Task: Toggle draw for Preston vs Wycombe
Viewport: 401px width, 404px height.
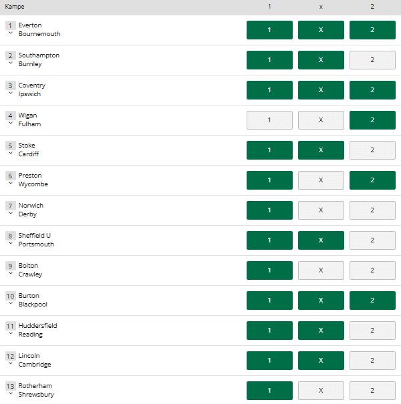Action: (321, 180)
